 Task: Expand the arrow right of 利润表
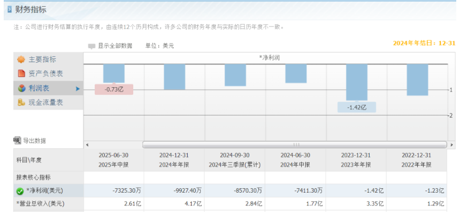point(78,88)
